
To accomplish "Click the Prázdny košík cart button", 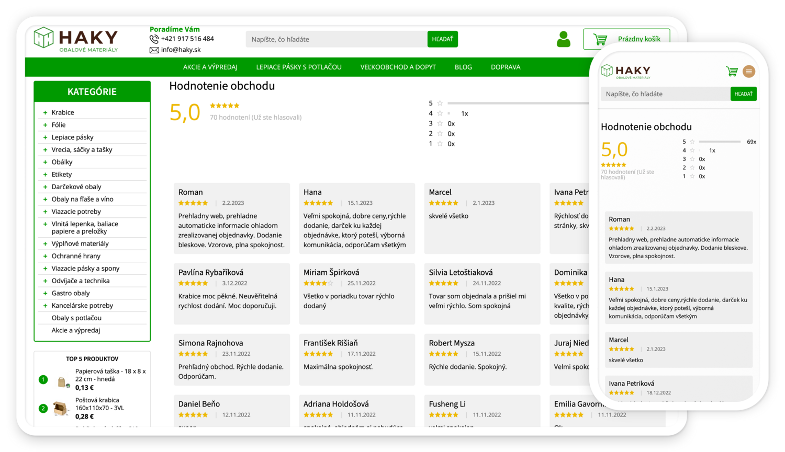I will (x=626, y=39).
